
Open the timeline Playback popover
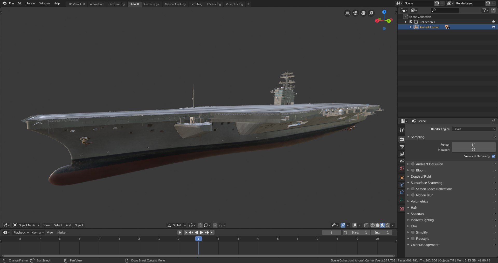(x=21, y=232)
